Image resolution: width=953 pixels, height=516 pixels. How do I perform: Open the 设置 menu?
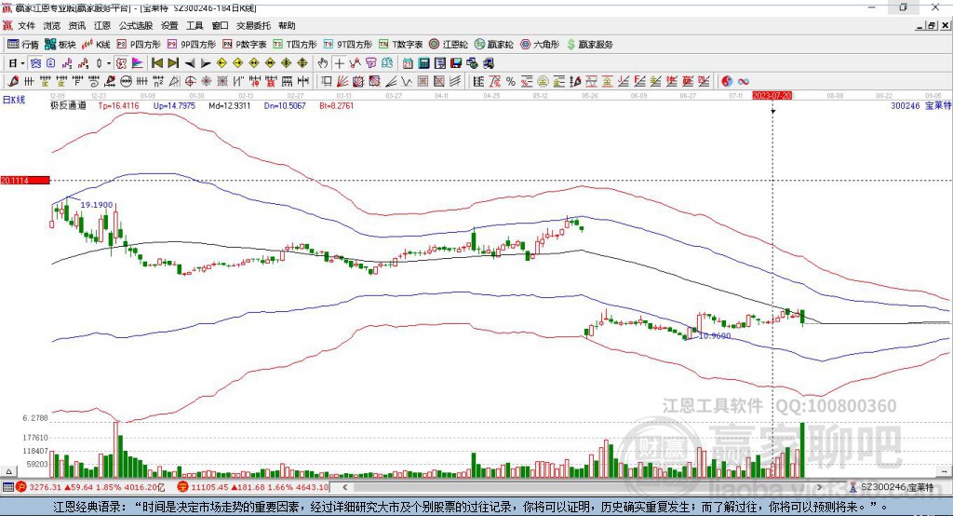(169, 25)
